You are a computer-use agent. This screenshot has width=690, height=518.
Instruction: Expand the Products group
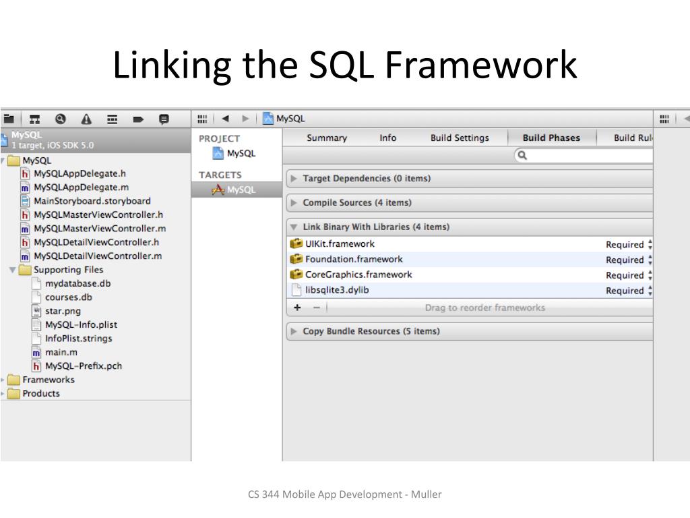pyautogui.click(x=3, y=393)
